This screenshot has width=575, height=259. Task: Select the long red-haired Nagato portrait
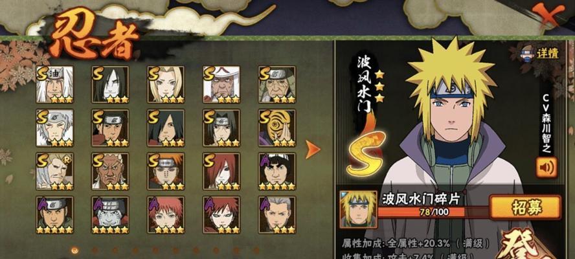pos(221,172)
